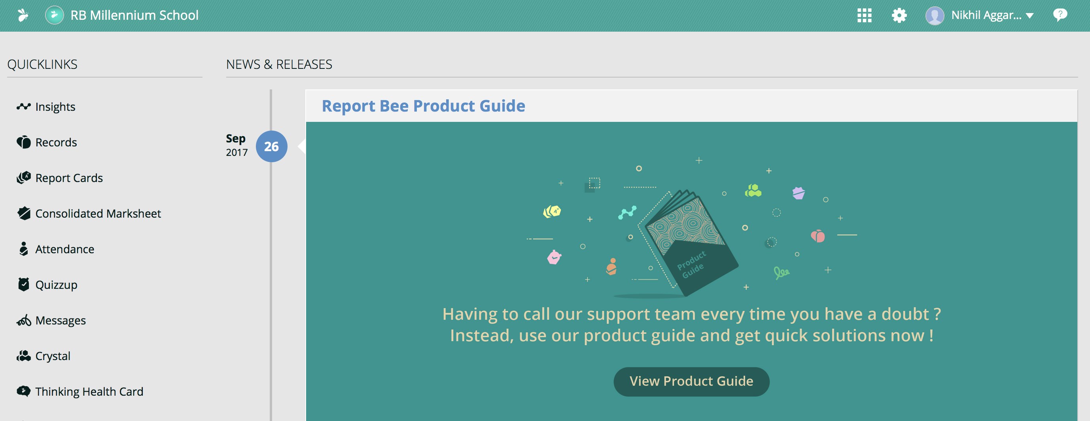Open Consolidated Marksheet quicklink
1090x421 pixels.
tap(98, 214)
